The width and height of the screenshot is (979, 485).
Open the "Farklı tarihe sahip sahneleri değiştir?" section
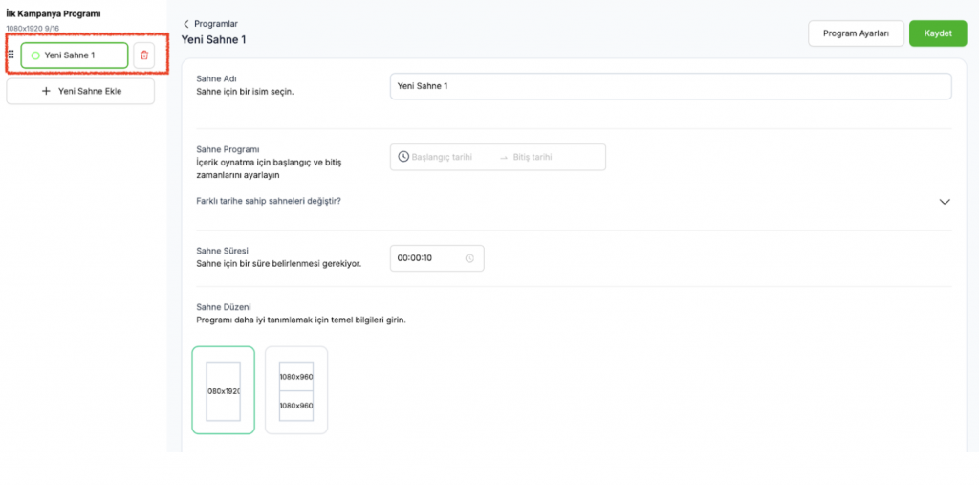click(x=268, y=201)
